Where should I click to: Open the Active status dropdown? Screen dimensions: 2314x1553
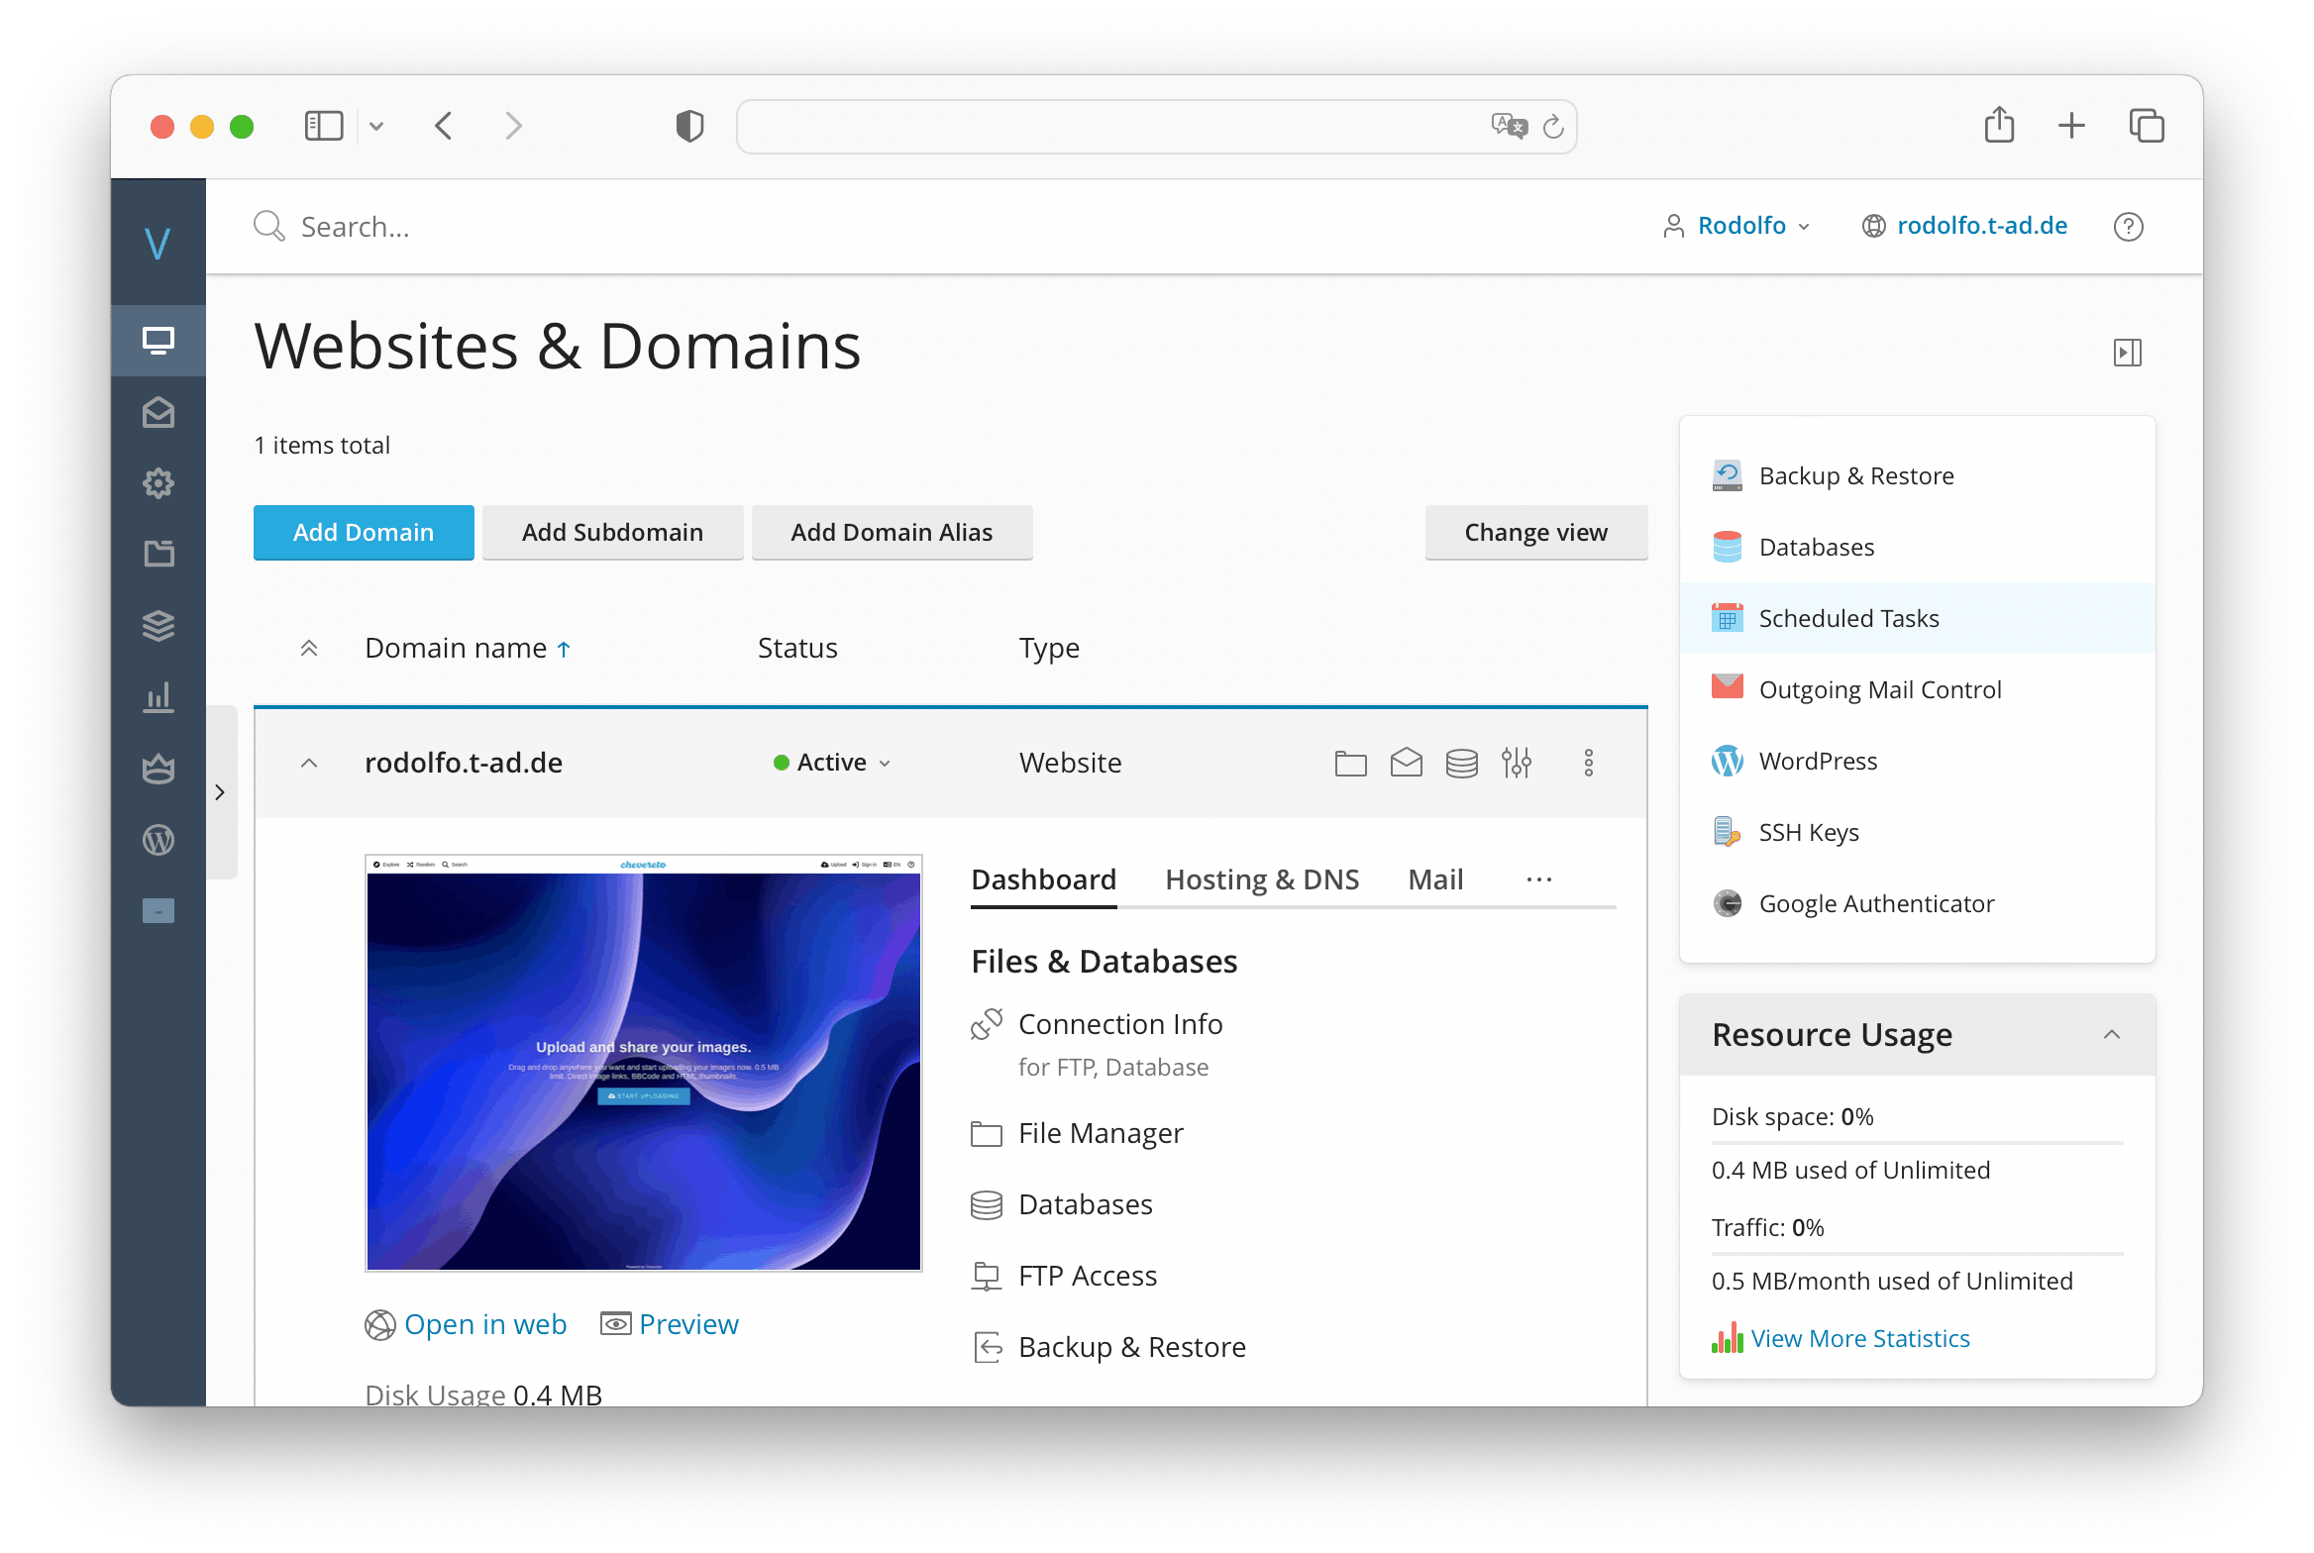[x=832, y=763]
